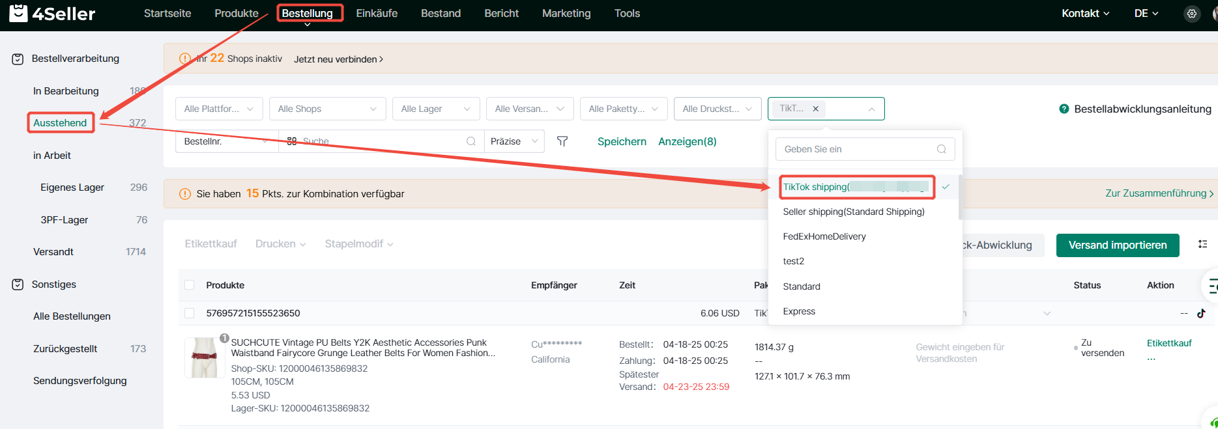Click the Sonstiges clipboard icon
1218x429 pixels.
[18, 284]
